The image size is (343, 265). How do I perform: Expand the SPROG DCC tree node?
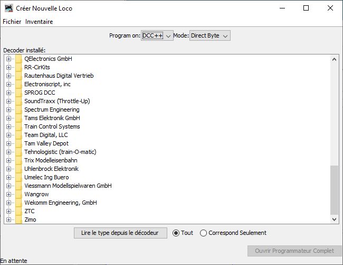(x=8, y=93)
